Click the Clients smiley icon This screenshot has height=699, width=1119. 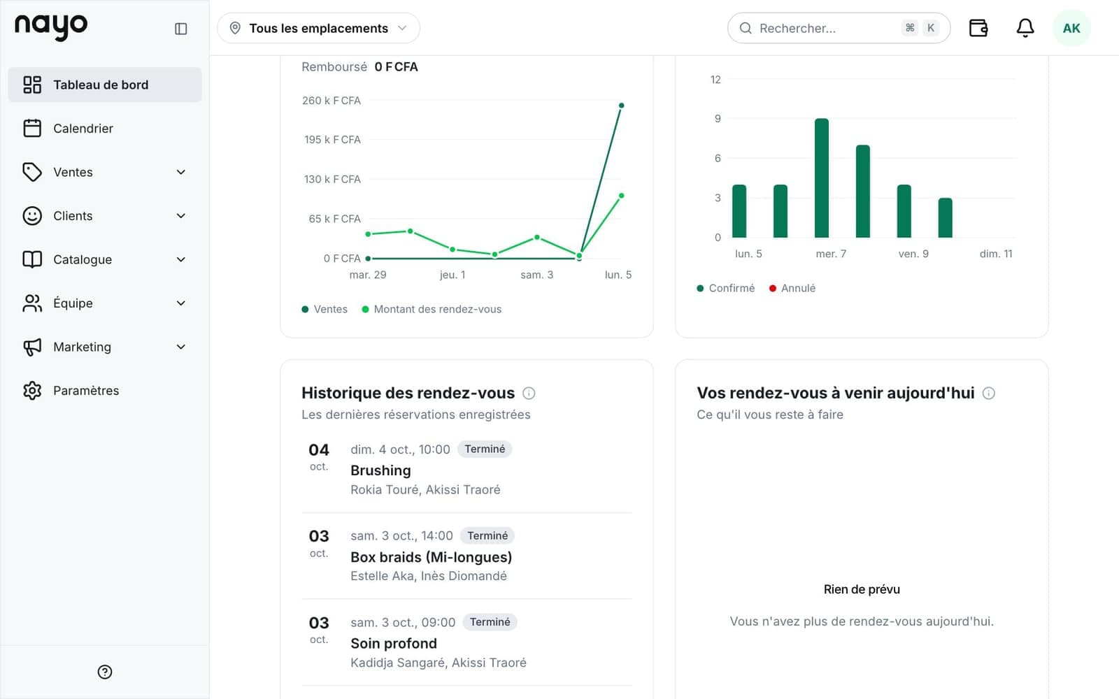(x=32, y=215)
